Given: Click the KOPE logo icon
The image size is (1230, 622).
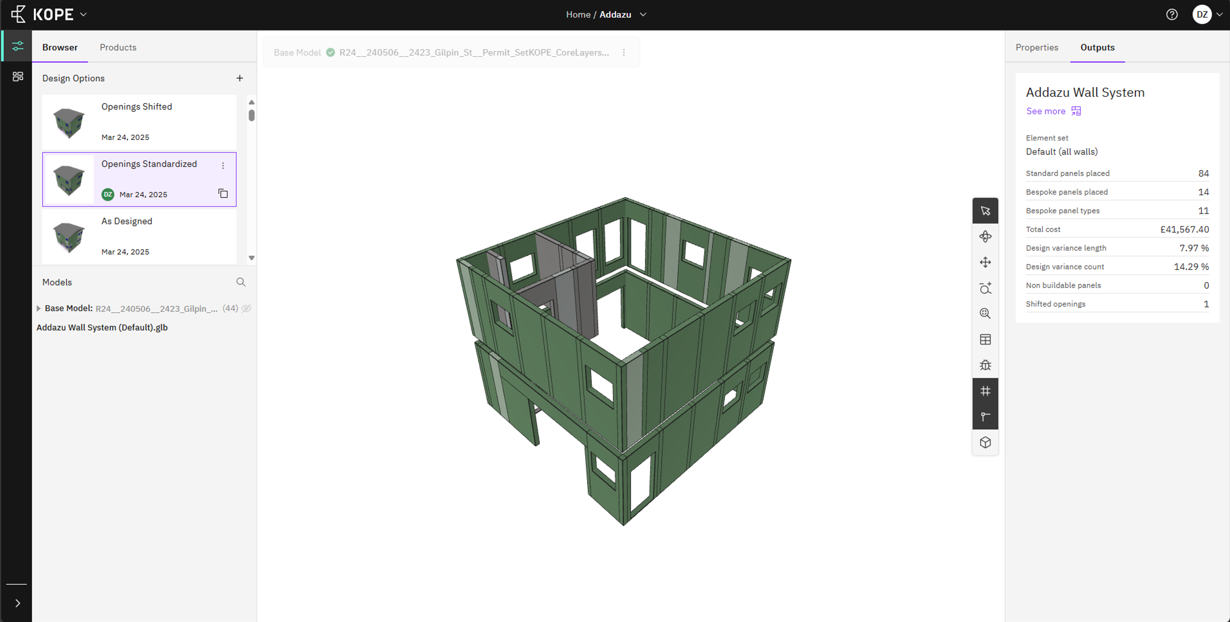Looking at the screenshot, I should 18,14.
